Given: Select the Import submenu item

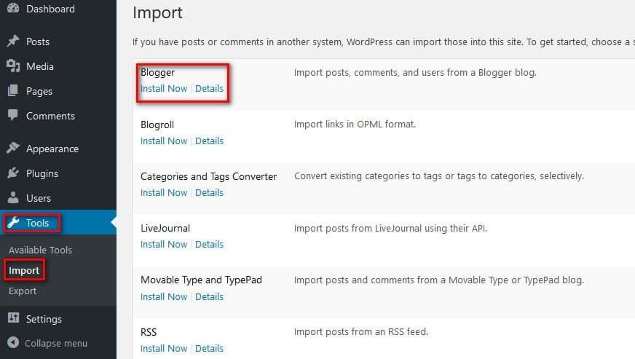Looking at the screenshot, I should [24, 271].
